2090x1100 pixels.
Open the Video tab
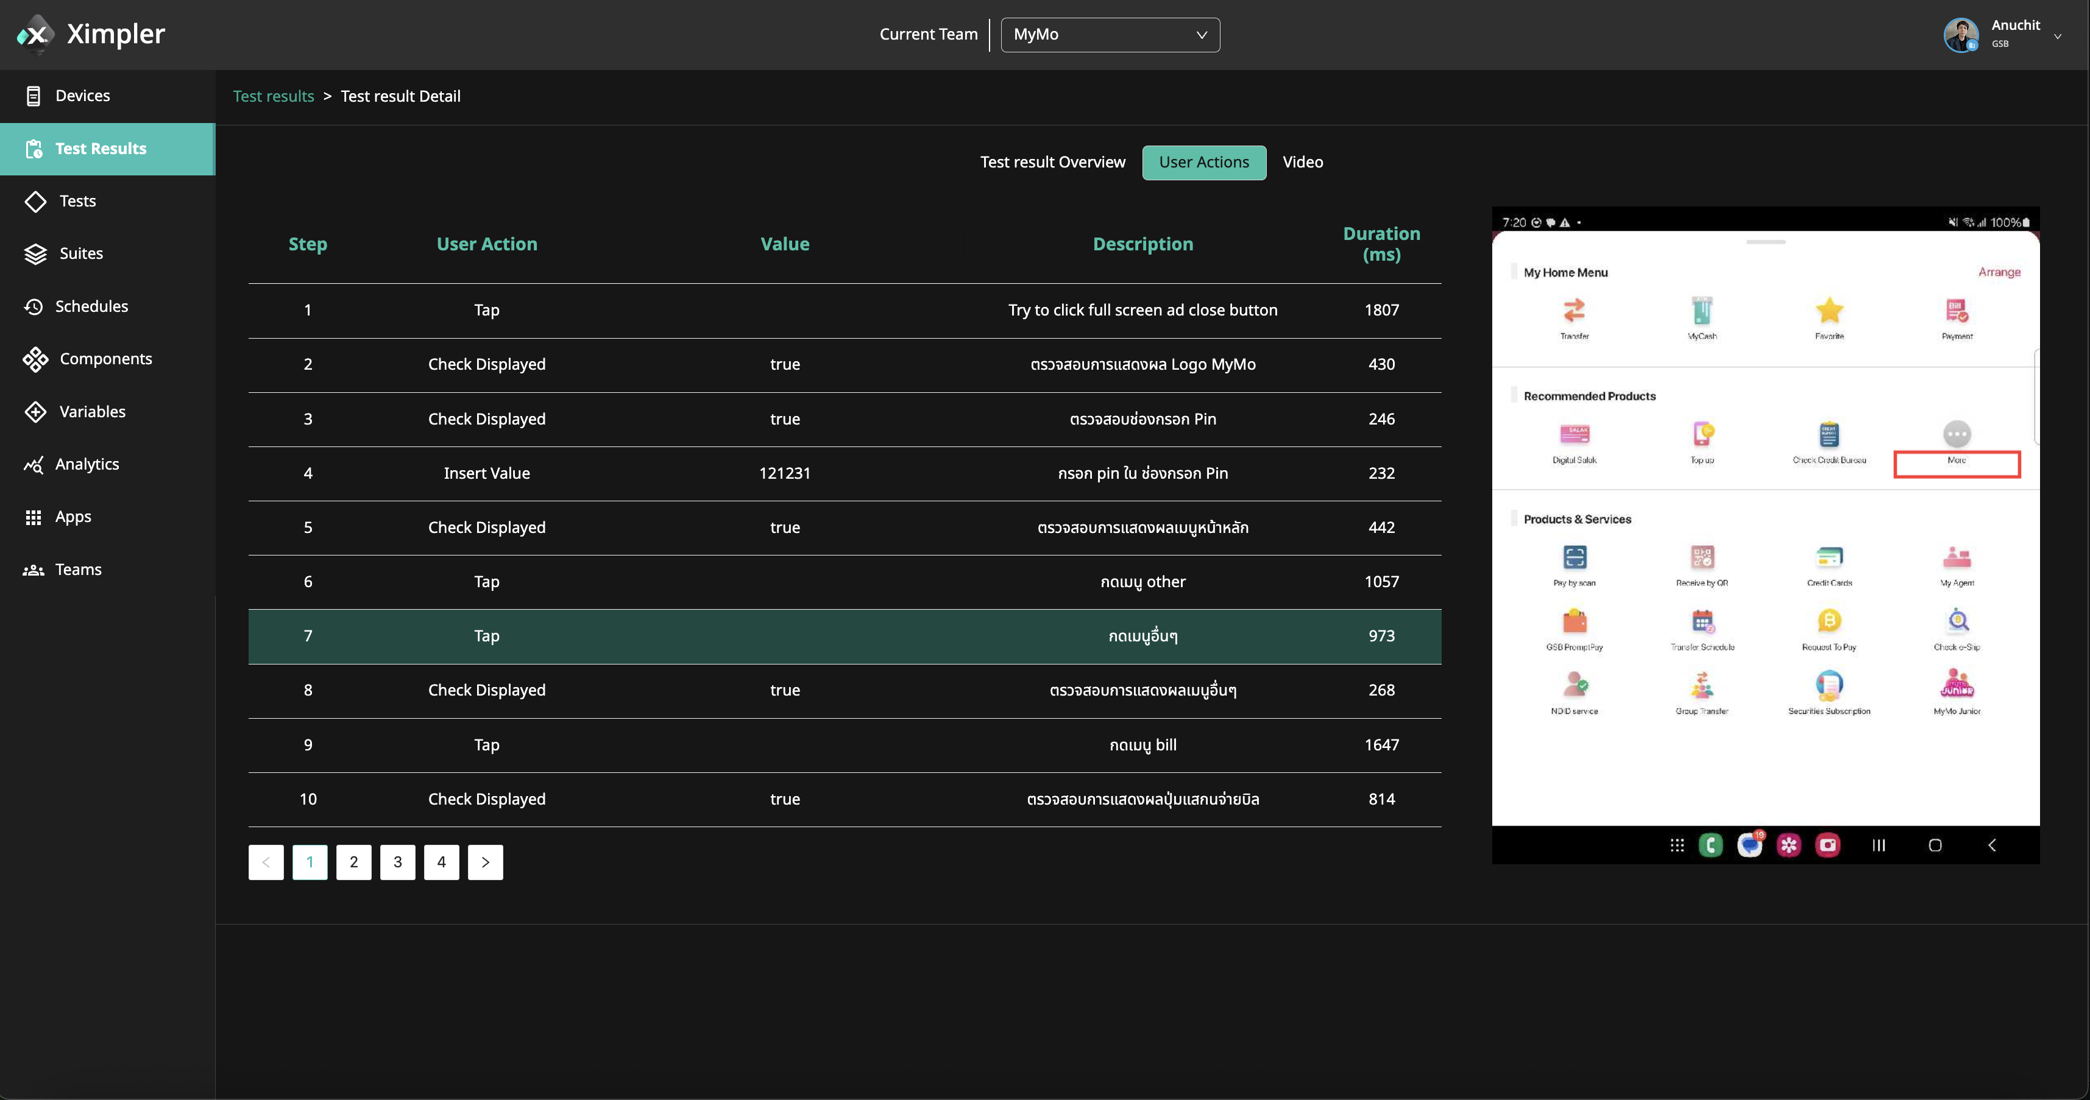click(x=1302, y=162)
